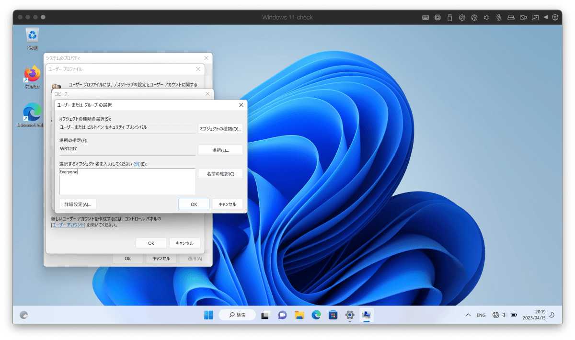
Task: Click the speaker sound icon in the VM toolbar
Action: pyautogui.click(x=486, y=18)
